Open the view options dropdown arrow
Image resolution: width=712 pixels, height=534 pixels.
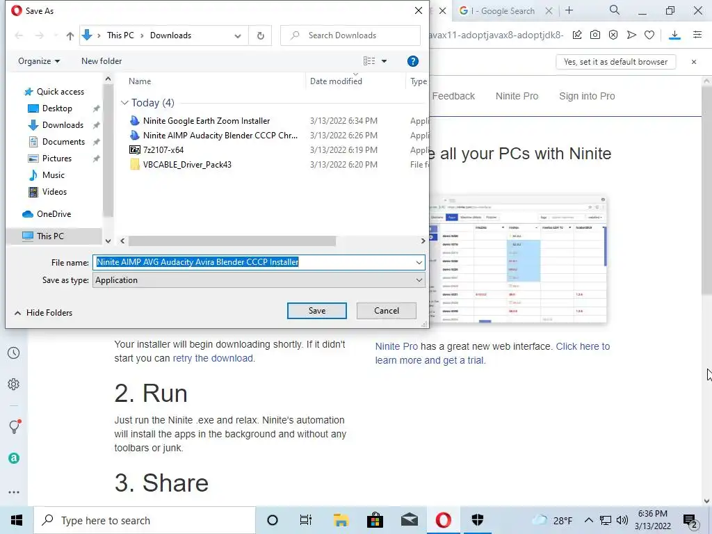(x=384, y=61)
